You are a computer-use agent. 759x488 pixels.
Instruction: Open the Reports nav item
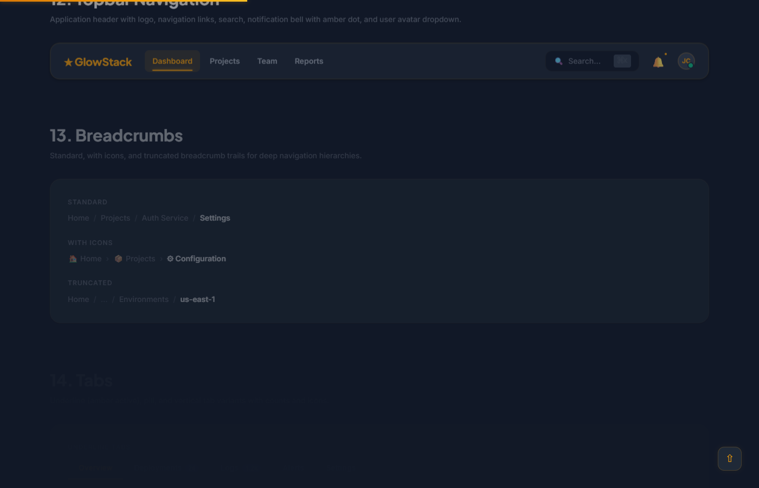click(308, 61)
